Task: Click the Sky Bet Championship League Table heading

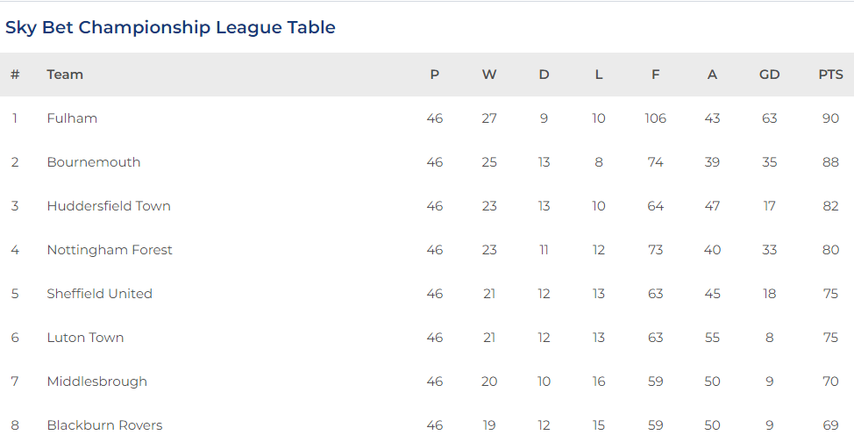Action: pos(170,27)
